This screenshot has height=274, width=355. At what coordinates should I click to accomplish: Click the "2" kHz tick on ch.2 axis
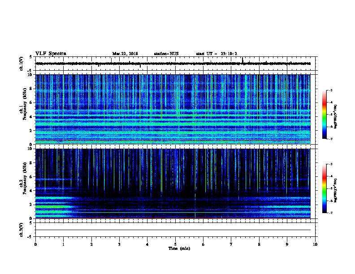tap(31, 205)
